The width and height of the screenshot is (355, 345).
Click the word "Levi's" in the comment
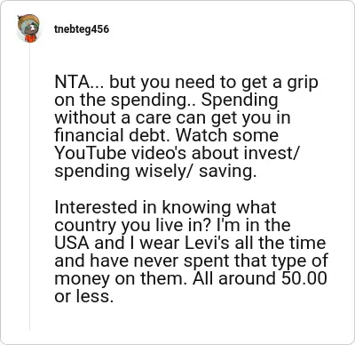pyautogui.click(x=207, y=243)
